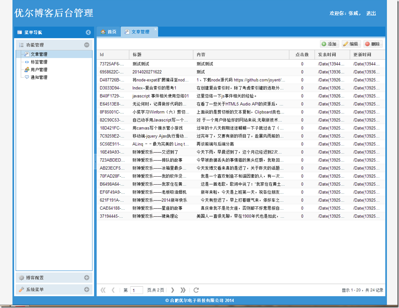The height and width of the screenshot is (308, 399).
Task: Collapse the 菜单导航 sidebar panel
Action: click(x=88, y=32)
